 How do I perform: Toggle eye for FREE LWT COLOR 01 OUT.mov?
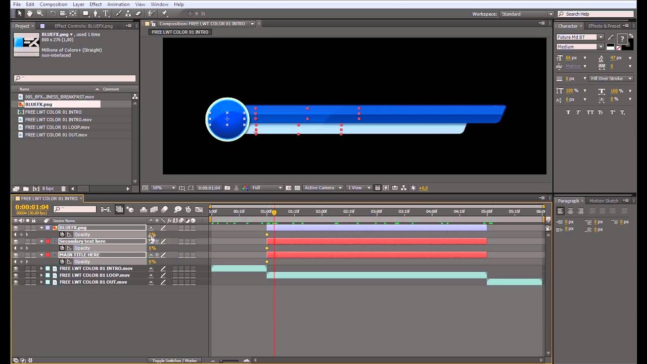tap(16, 282)
